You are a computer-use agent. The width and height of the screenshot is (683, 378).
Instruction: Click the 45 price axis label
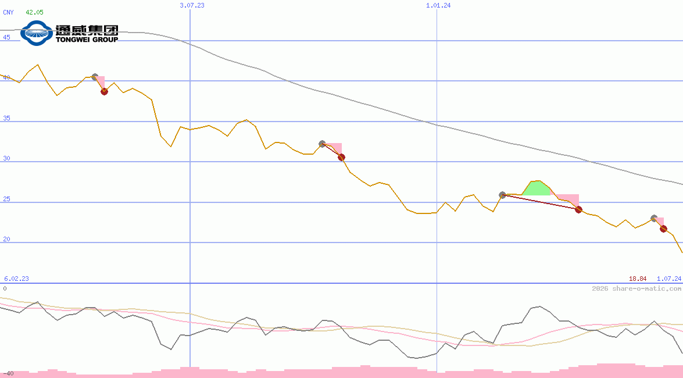[x=6, y=37]
